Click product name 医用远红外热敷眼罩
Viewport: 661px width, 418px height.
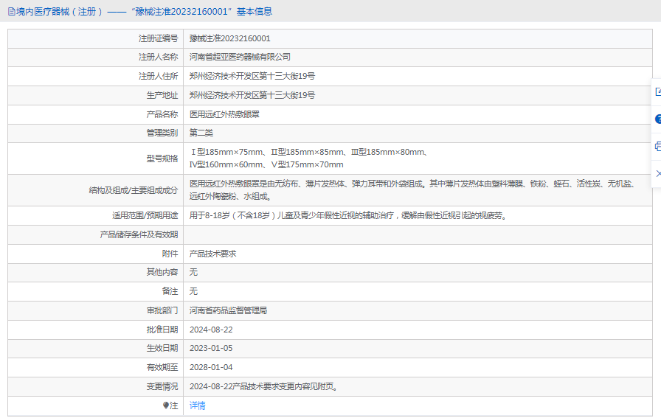(x=224, y=114)
